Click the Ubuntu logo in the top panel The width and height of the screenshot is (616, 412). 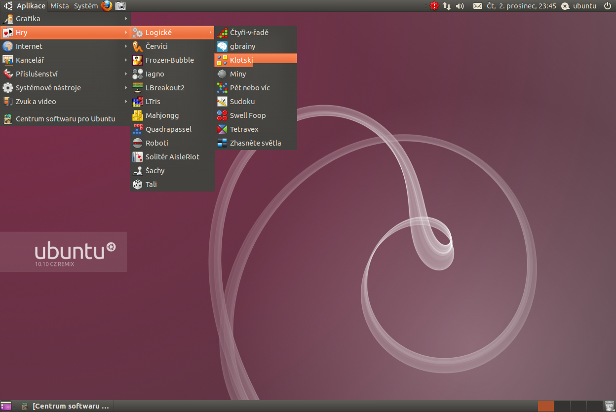click(8, 6)
